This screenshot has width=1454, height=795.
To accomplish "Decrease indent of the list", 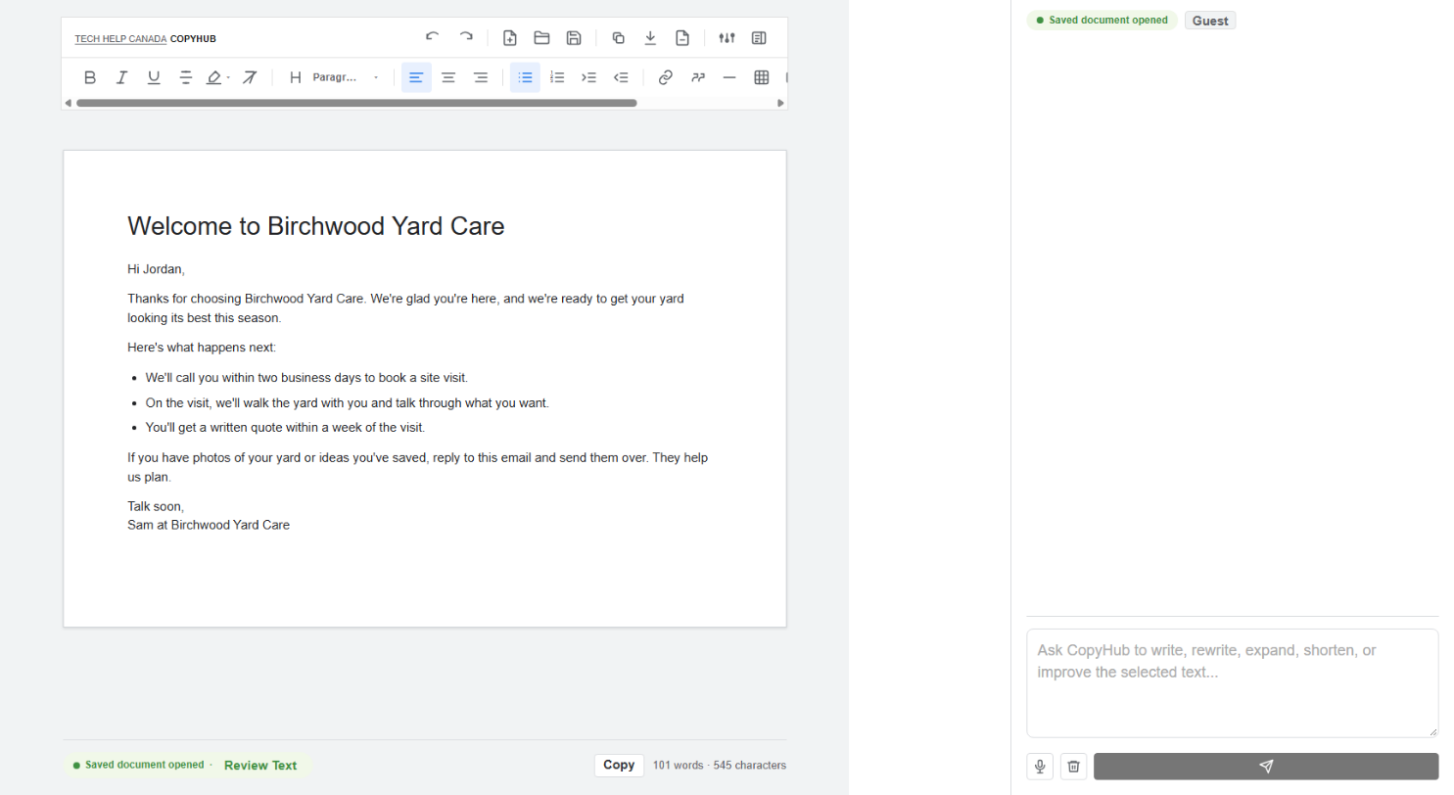I will [621, 77].
